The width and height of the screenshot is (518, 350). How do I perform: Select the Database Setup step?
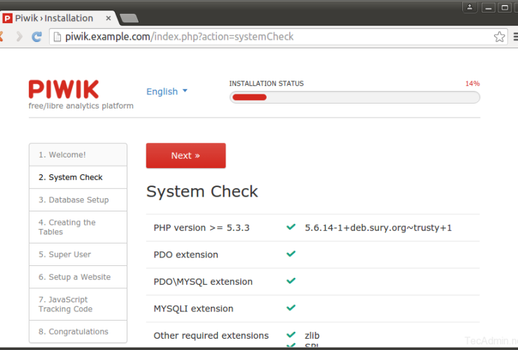[x=78, y=200]
